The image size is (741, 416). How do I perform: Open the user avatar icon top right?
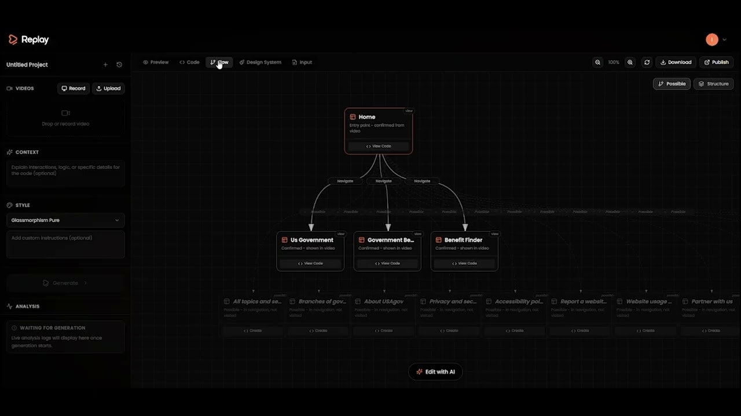tap(712, 39)
